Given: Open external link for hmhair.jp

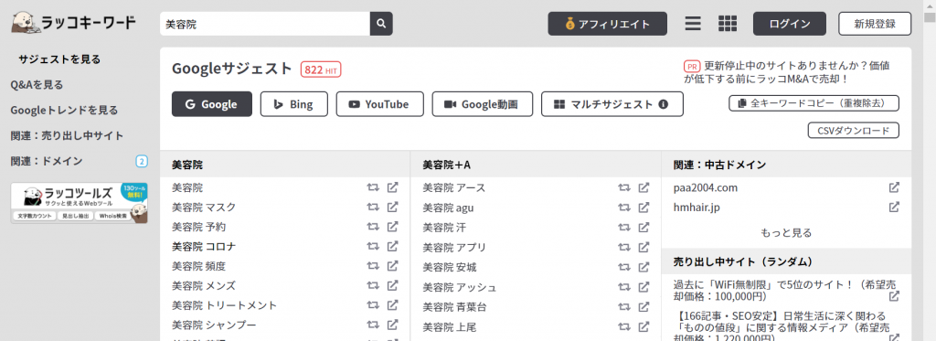Looking at the screenshot, I should 894,208.
